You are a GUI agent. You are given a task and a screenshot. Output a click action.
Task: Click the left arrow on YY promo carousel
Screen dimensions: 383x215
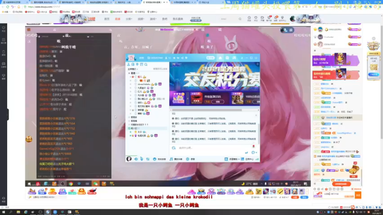point(188,99)
